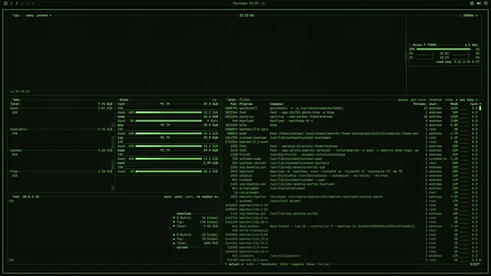Select the udiskie process row
The width and height of the screenshot is (491, 276).
coord(351,176)
